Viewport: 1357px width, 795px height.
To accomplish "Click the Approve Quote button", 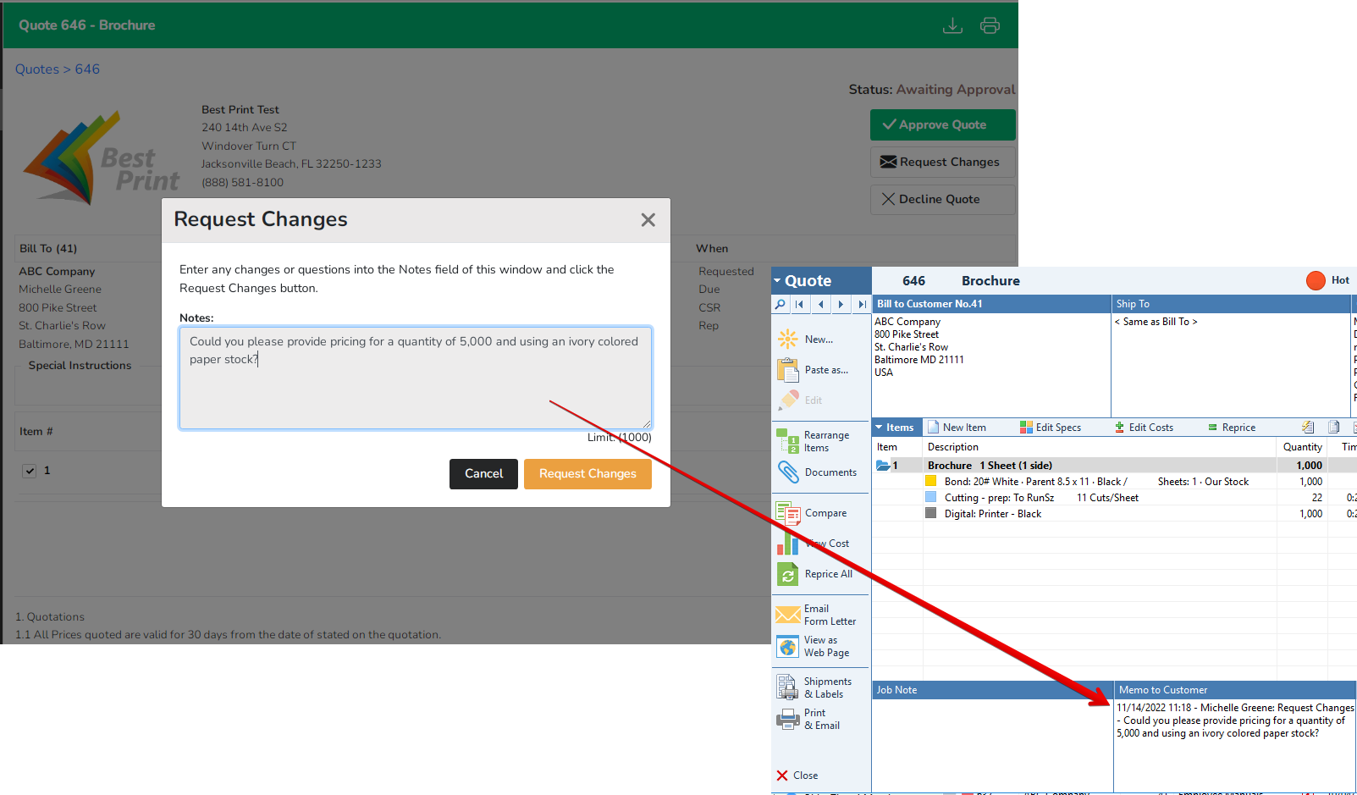I will [942, 124].
